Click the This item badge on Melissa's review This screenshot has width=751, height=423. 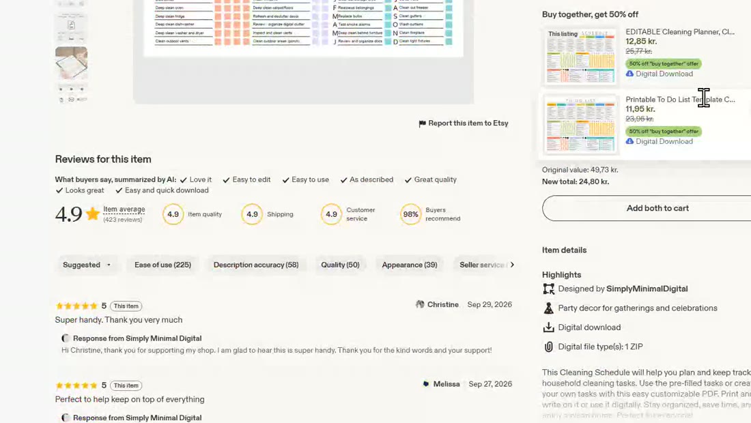(126, 385)
